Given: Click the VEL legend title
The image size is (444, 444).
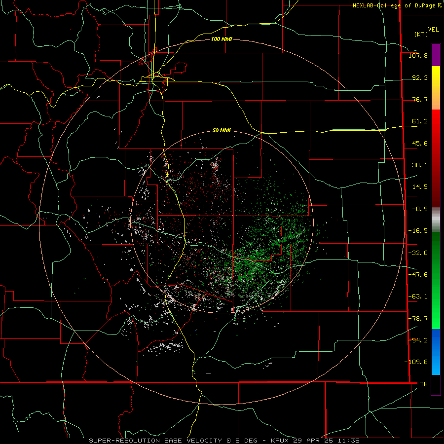Looking at the screenshot, I should (433, 30).
